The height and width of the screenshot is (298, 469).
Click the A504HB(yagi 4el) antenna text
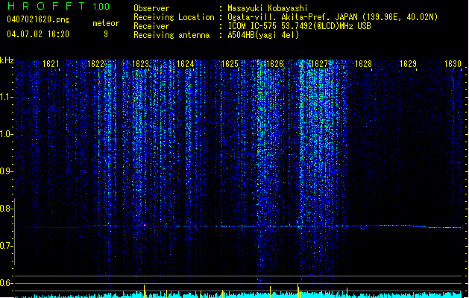(x=263, y=35)
